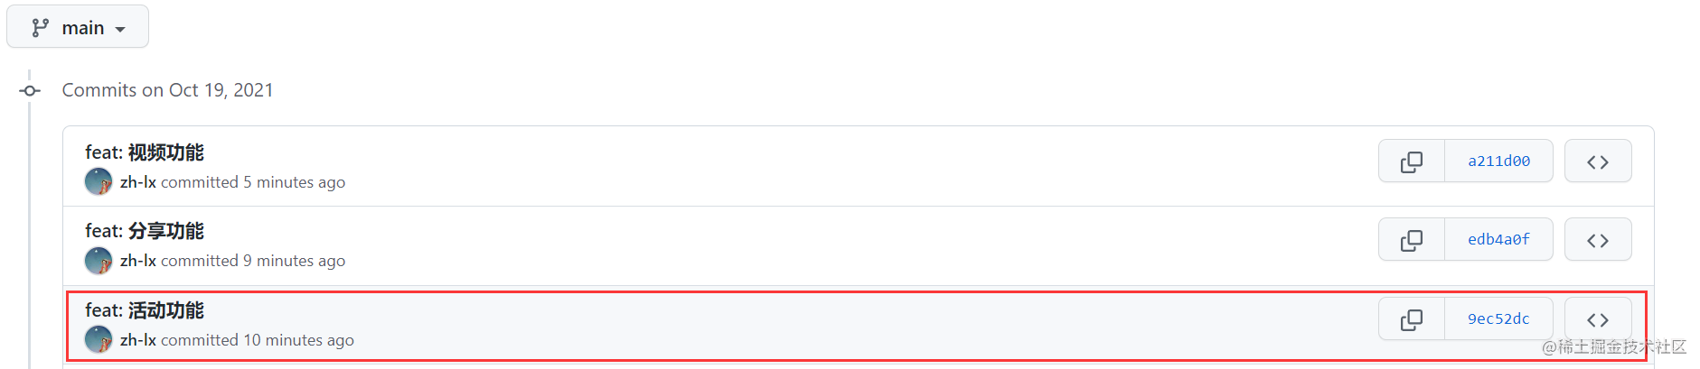Click the git branch icon beside main
The image size is (1700, 369).
40,28
